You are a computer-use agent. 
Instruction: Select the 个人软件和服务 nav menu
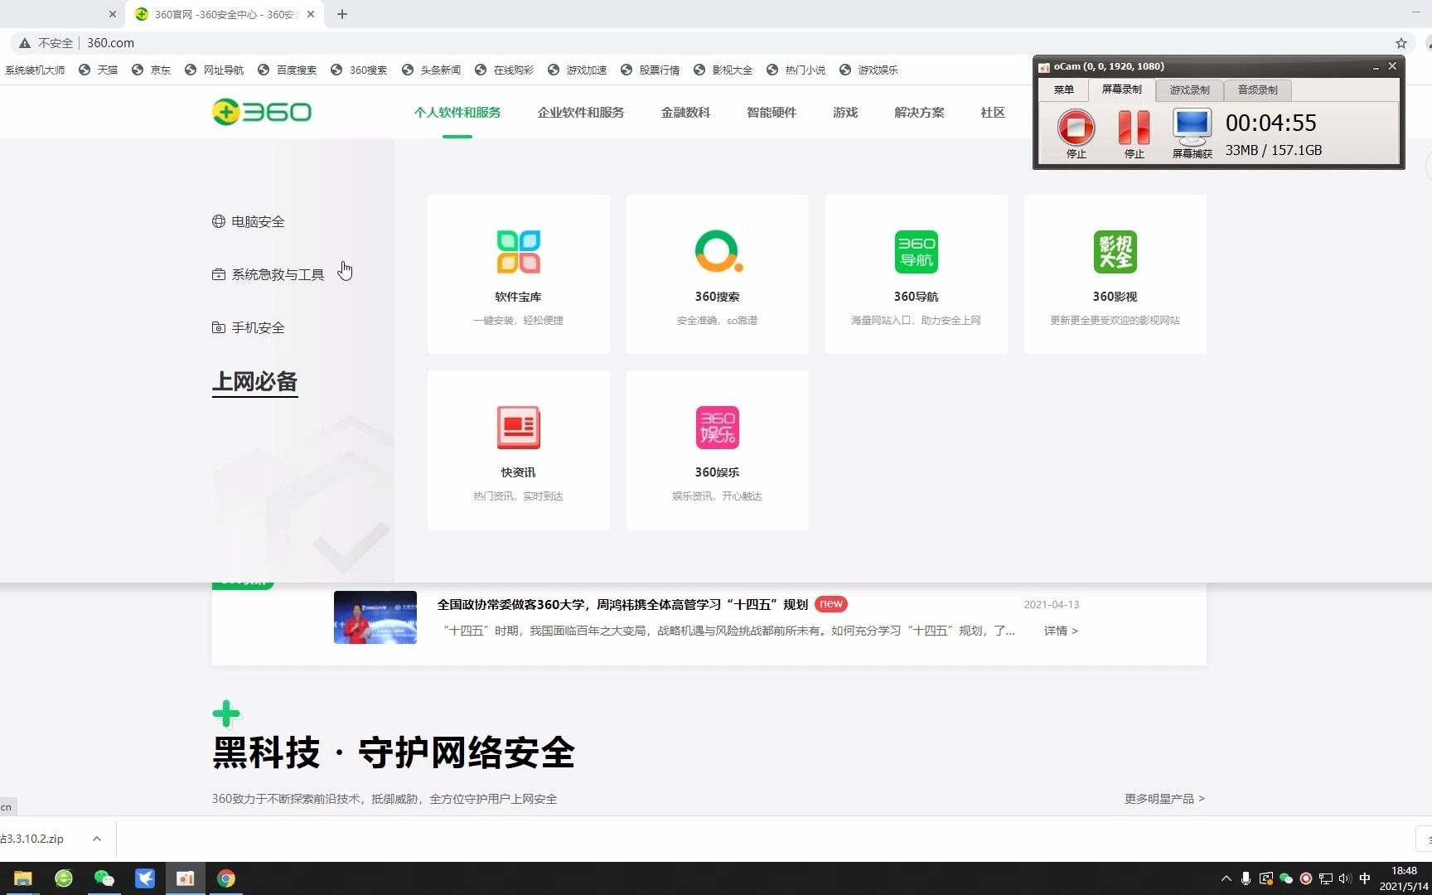pos(457,113)
